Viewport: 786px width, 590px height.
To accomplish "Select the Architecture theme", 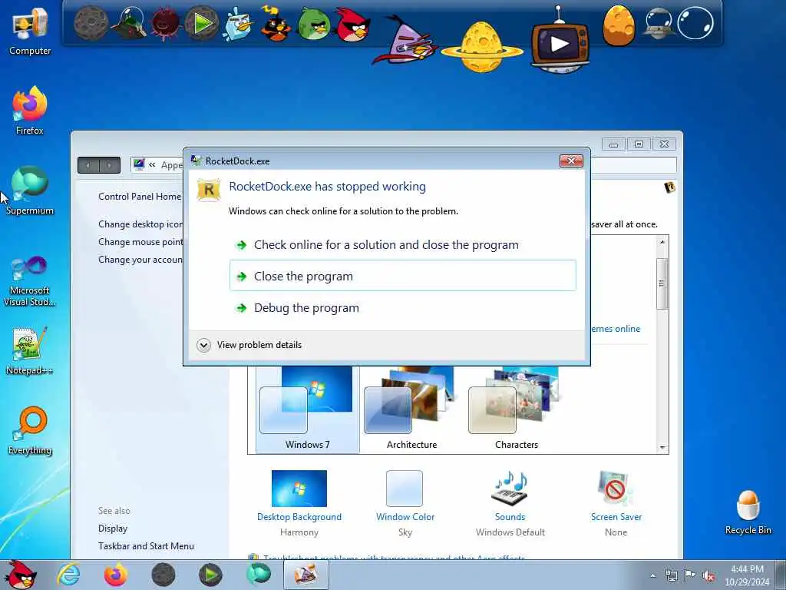I will (x=411, y=409).
